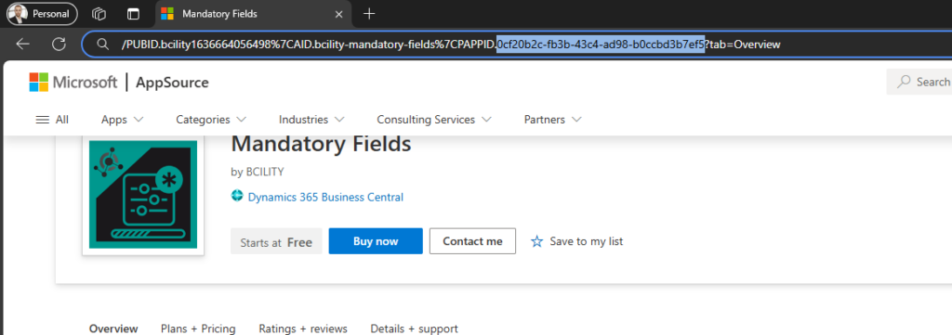Click the Dynamics 365 product icon
Image resolution: width=952 pixels, height=335 pixels.
[237, 197]
